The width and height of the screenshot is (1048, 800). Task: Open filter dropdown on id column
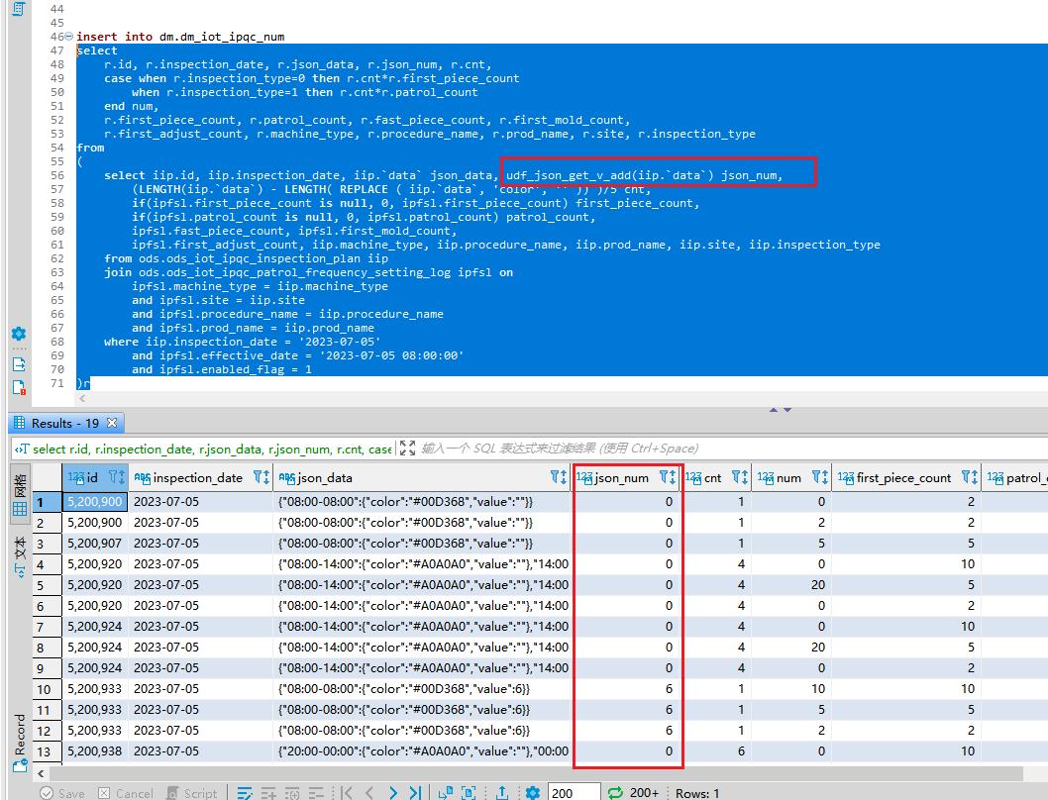(x=117, y=477)
